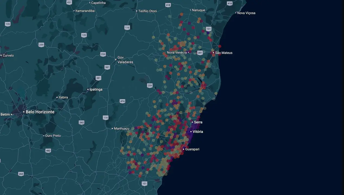This screenshot has height=195, width=344.
Task: Click the Curvelo city label
Action: pyautogui.click(x=8, y=56)
